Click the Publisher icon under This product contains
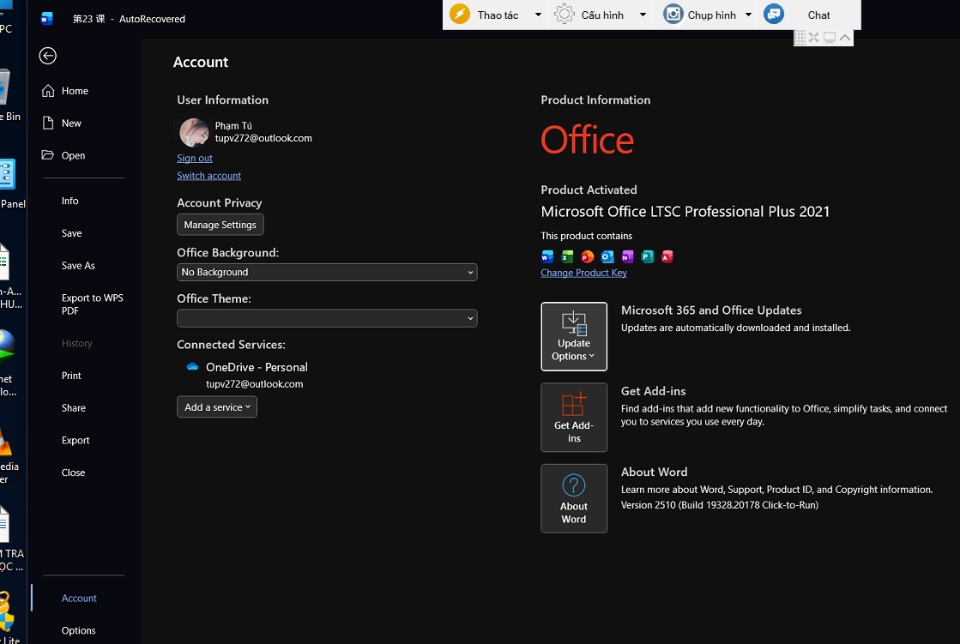This screenshot has width=960, height=644. pos(647,256)
